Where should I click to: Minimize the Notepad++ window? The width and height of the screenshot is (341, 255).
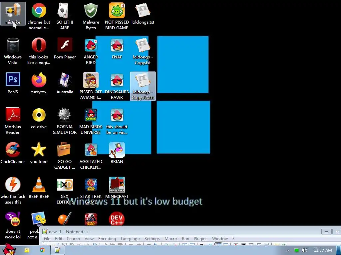[326, 232]
